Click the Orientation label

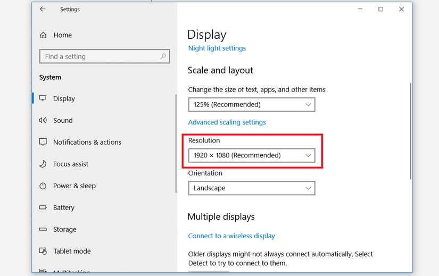click(205, 173)
